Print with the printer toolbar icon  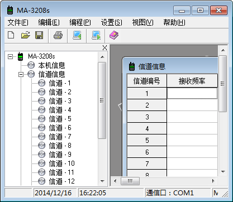[x=58, y=35]
